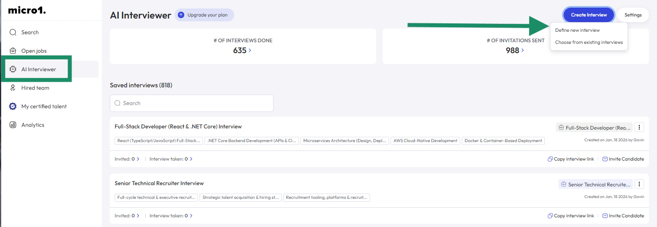Click copy icon for Full-Stack interview link
657x227 pixels.
pos(550,159)
